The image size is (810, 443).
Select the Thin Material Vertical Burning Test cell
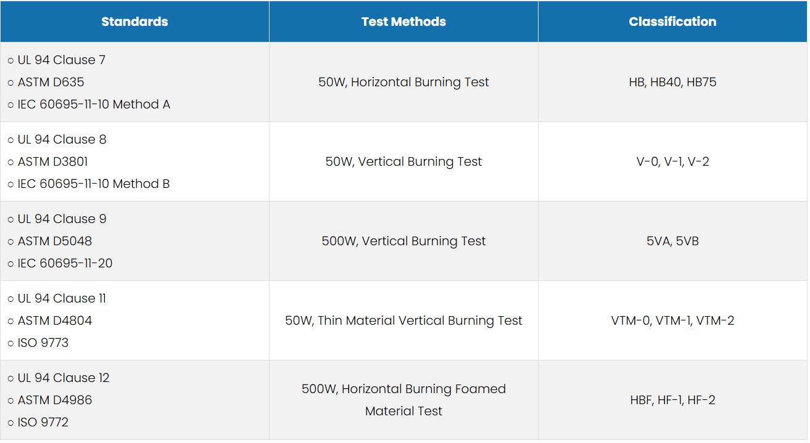[x=403, y=320]
